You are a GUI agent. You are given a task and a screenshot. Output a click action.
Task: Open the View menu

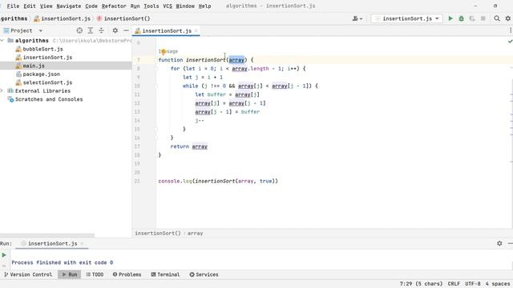tap(46, 6)
